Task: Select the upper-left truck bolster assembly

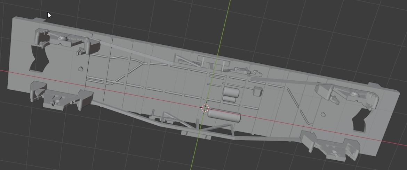Action: (x=68, y=41)
